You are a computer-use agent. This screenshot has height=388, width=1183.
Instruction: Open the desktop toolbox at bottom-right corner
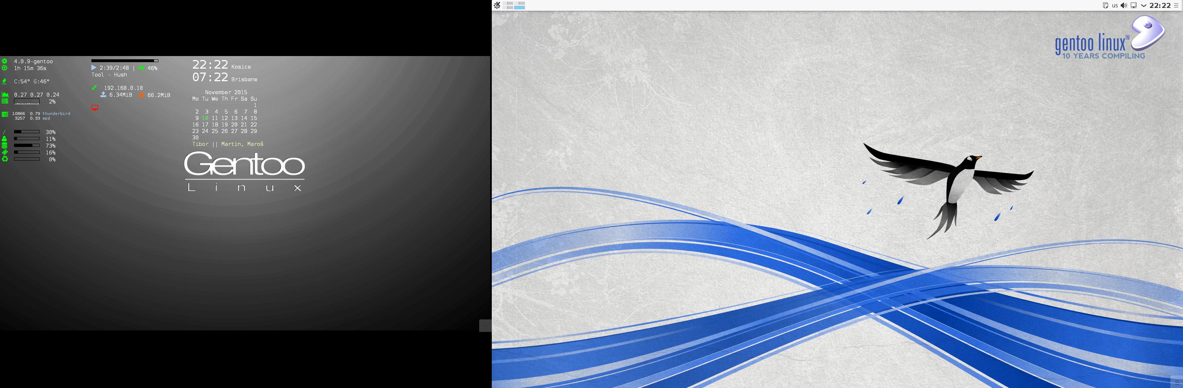(1177, 382)
